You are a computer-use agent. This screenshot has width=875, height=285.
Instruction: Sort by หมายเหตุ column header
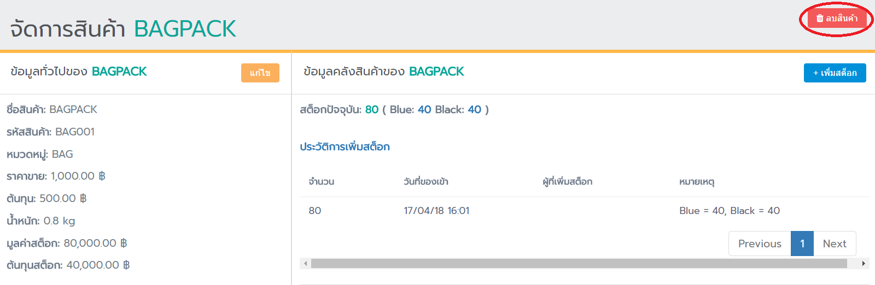697,182
